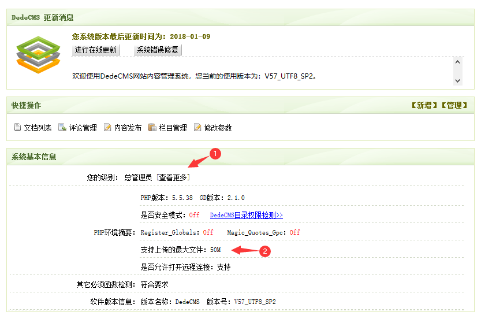Open 文档列表 text link

(38, 128)
